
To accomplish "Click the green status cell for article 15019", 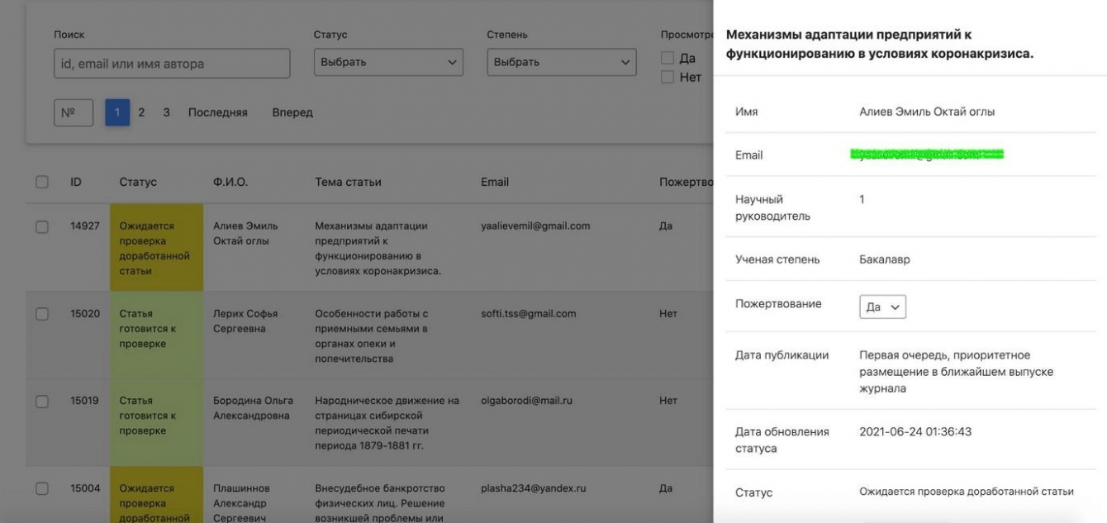I will tap(156, 421).
